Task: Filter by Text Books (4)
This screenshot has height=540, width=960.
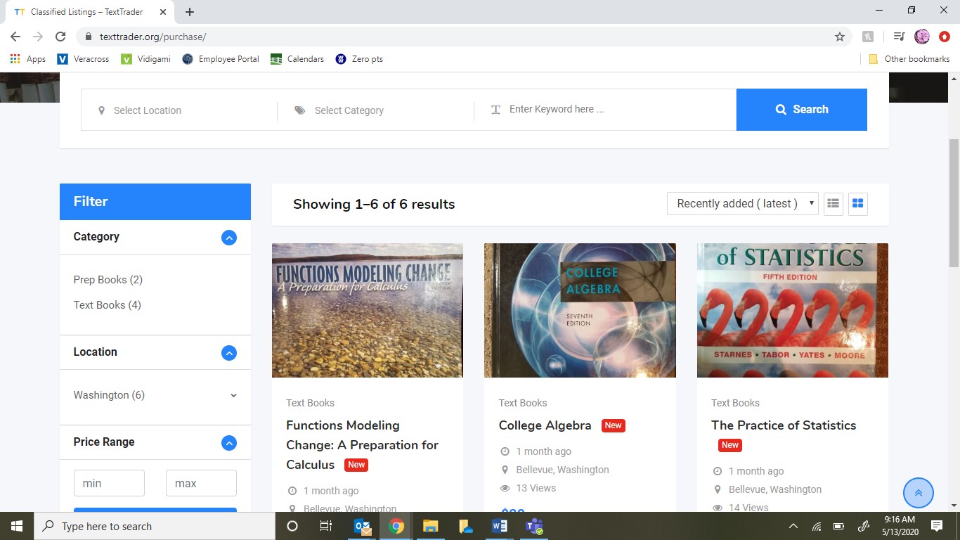Action: point(107,305)
